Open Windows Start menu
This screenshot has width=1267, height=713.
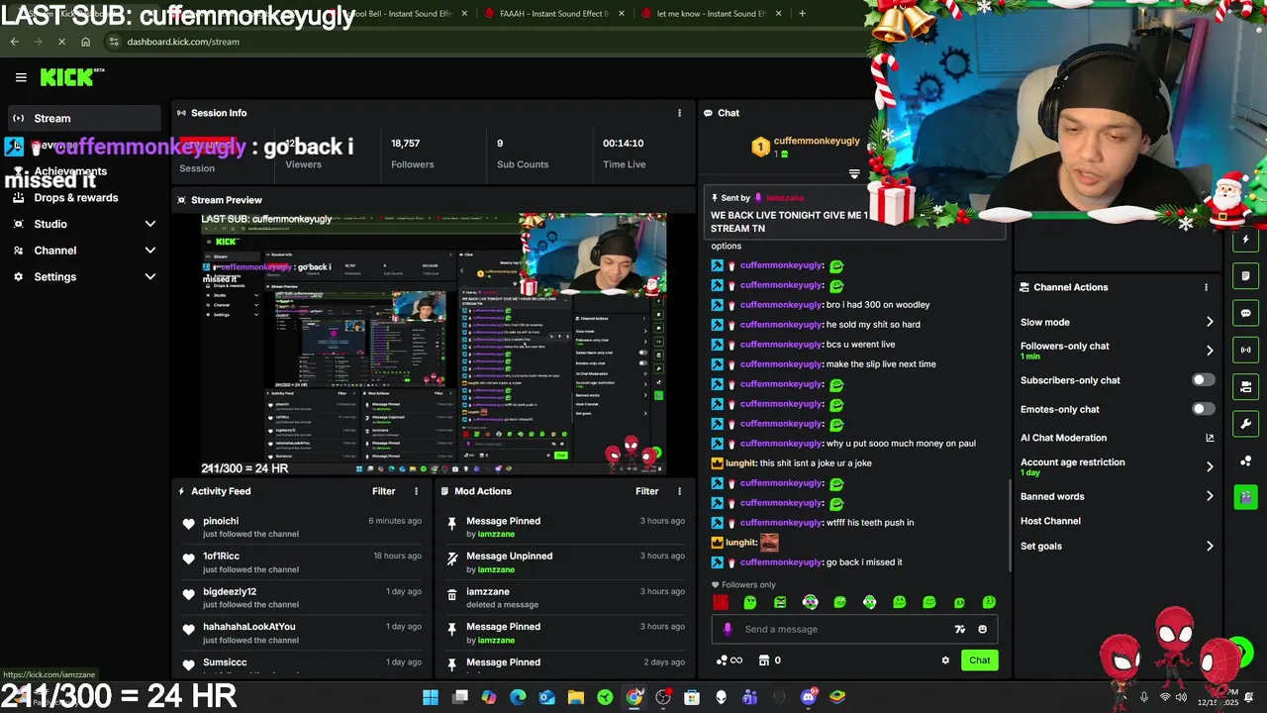(x=431, y=697)
